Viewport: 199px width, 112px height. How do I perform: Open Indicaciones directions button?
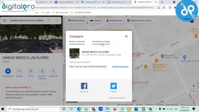tap(8, 71)
